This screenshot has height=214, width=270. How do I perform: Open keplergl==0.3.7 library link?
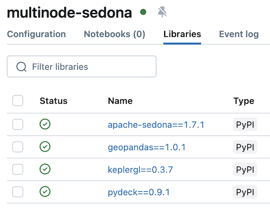coord(140,170)
